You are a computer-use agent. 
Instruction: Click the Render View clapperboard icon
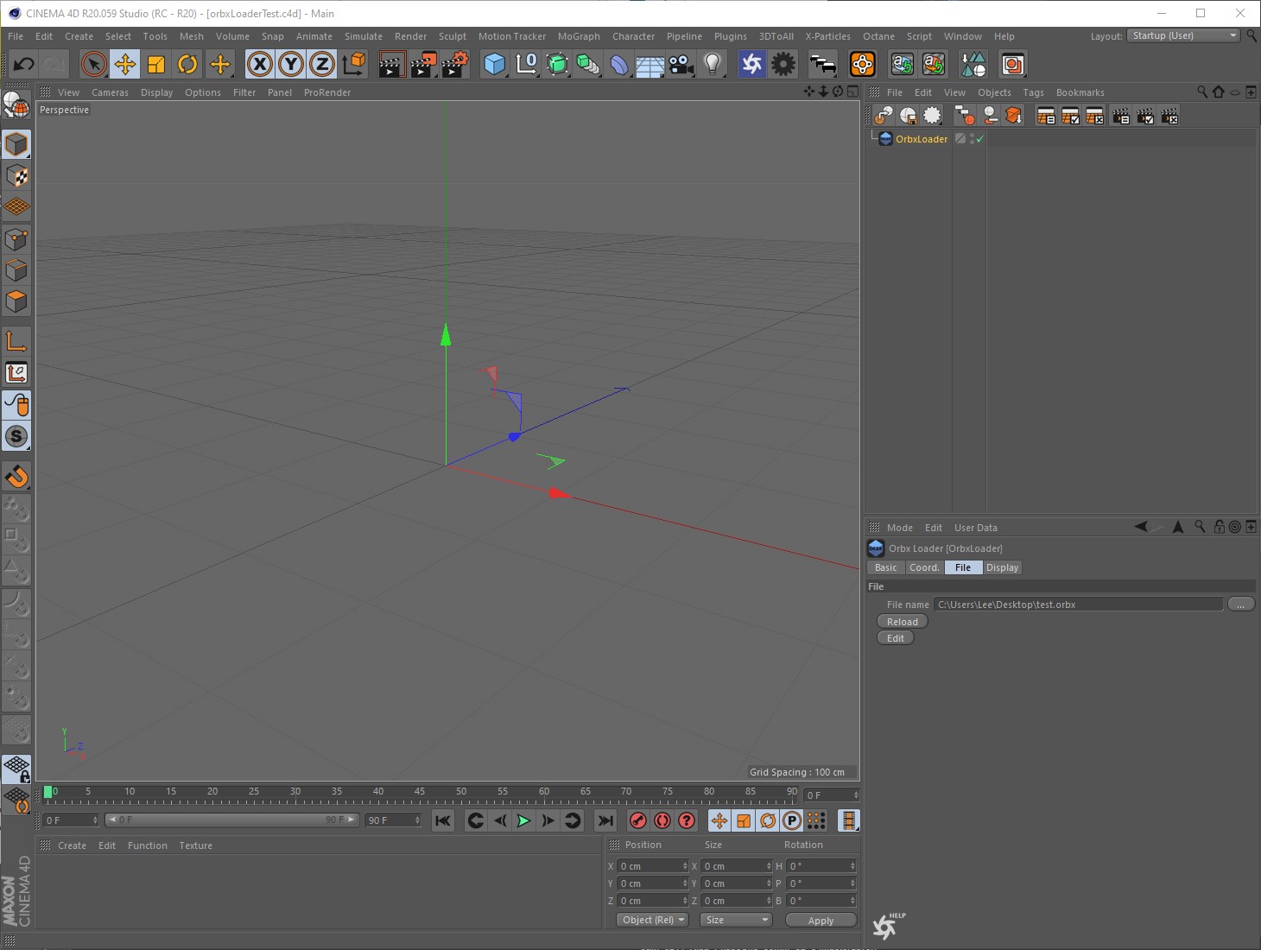(x=391, y=64)
